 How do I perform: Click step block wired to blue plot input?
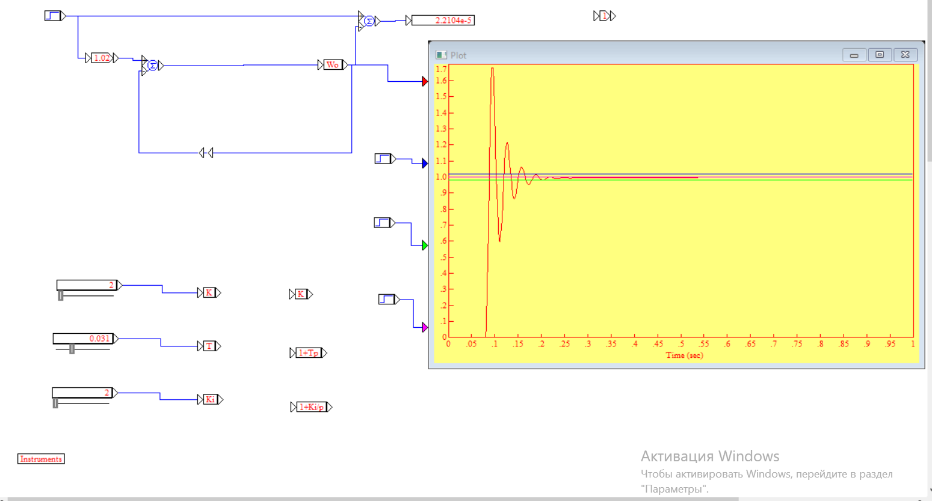[x=383, y=159]
